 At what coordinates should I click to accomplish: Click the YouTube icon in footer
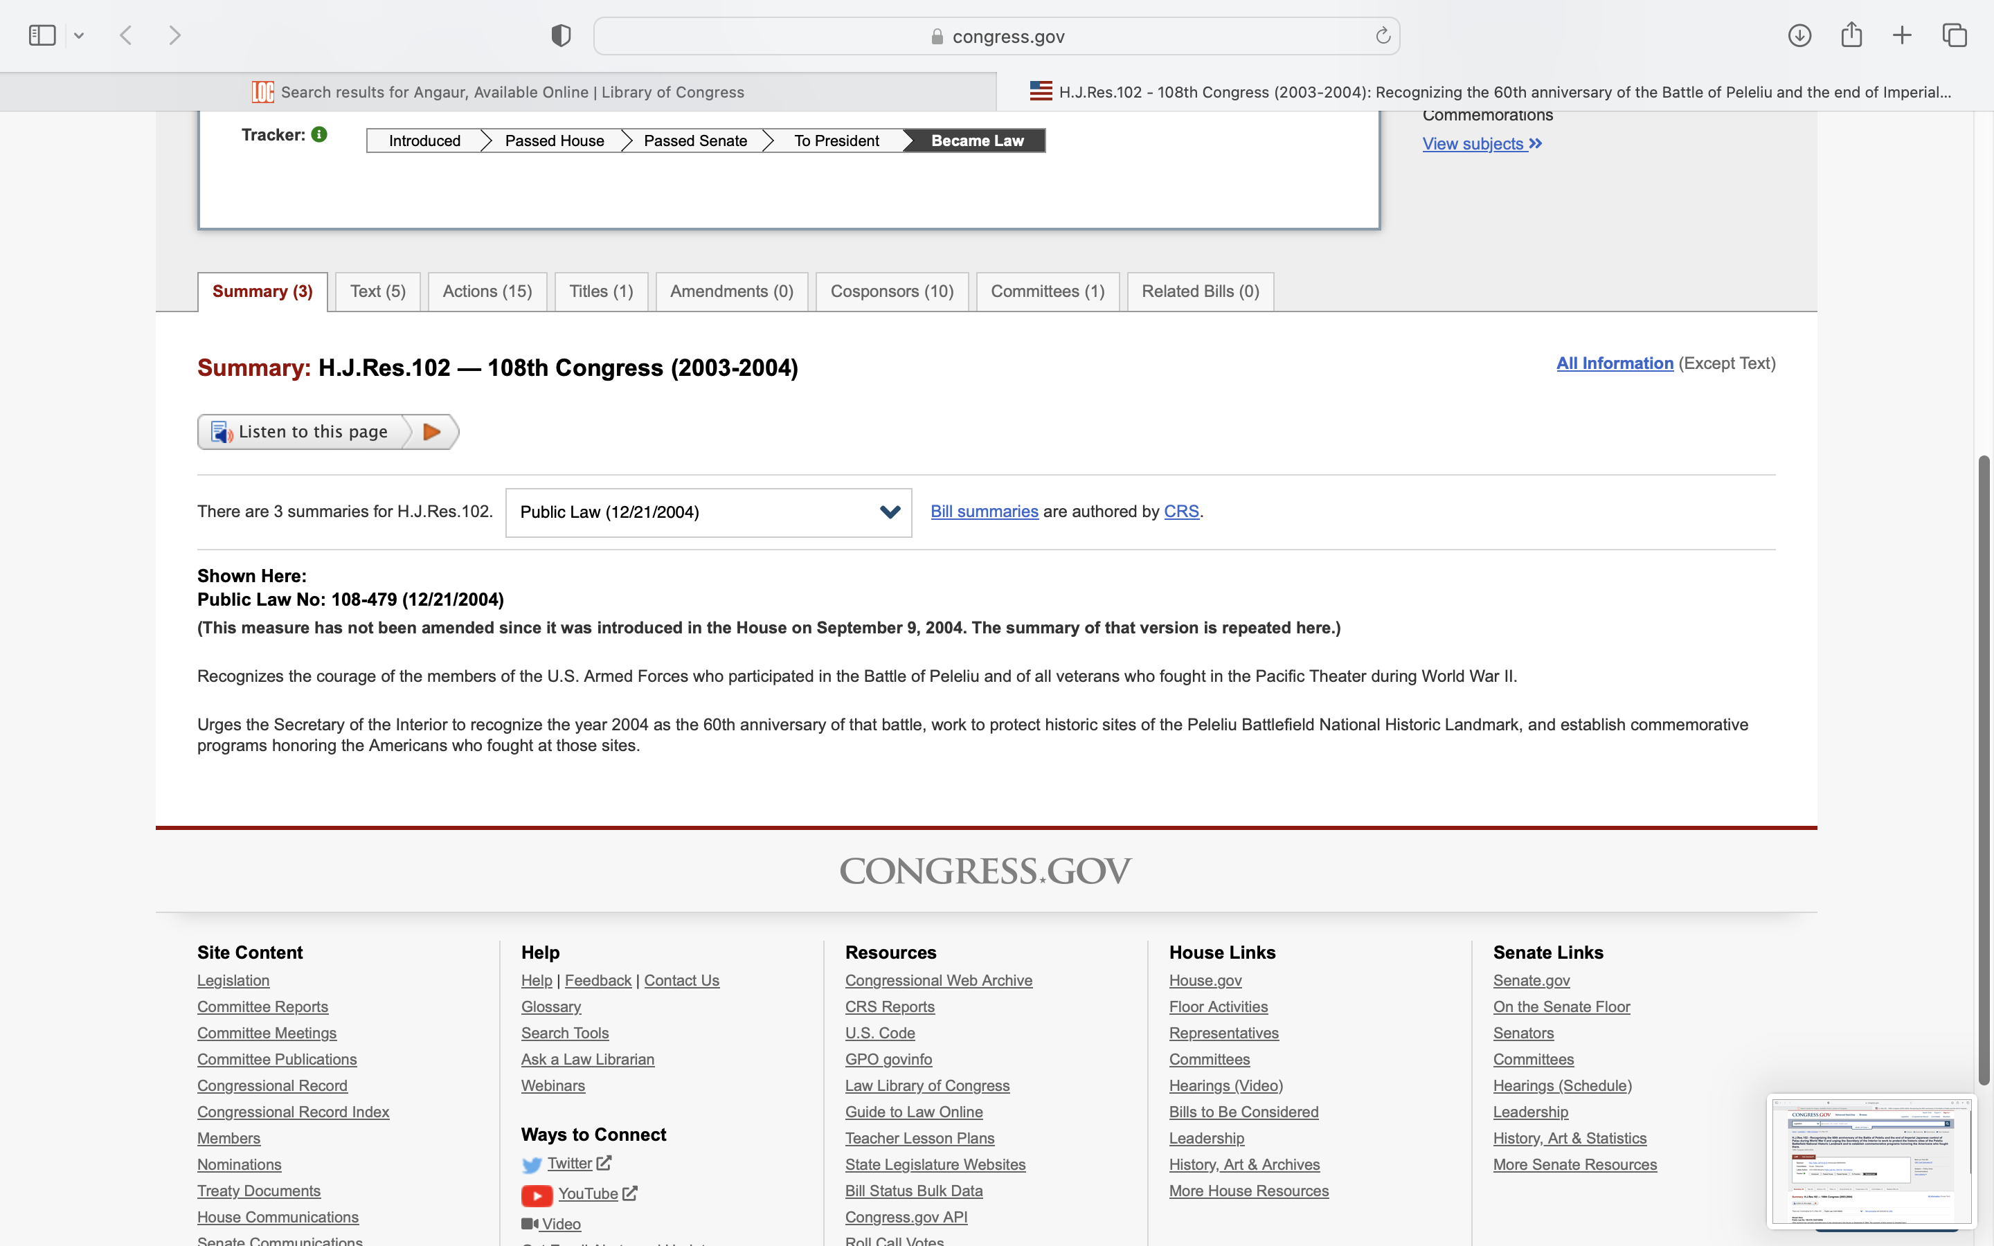(537, 1194)
